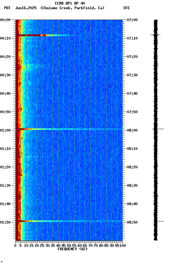Click the 08:40 UTC time label

[132, 204]
